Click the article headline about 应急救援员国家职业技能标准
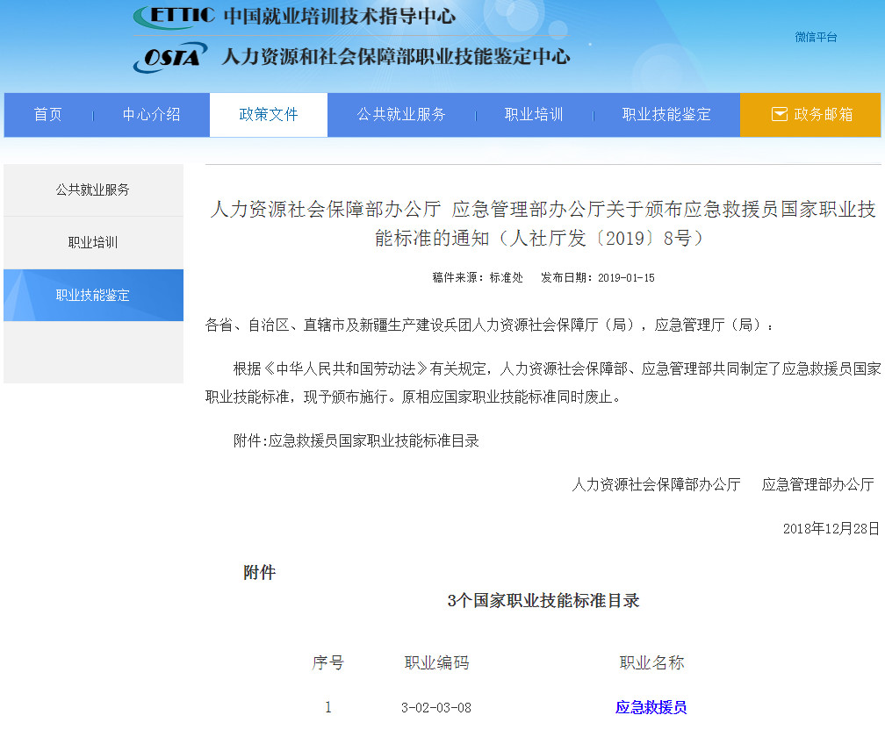The height and width of the screenshot is (751, 885). pyautogui.click(x=543, y=223)
